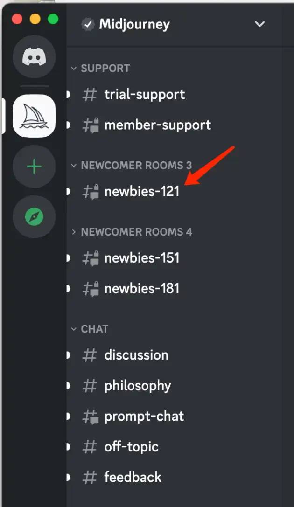
Task: Click the hash icon next to feedback
Action: pyautogui.click(x=90, y=477)
